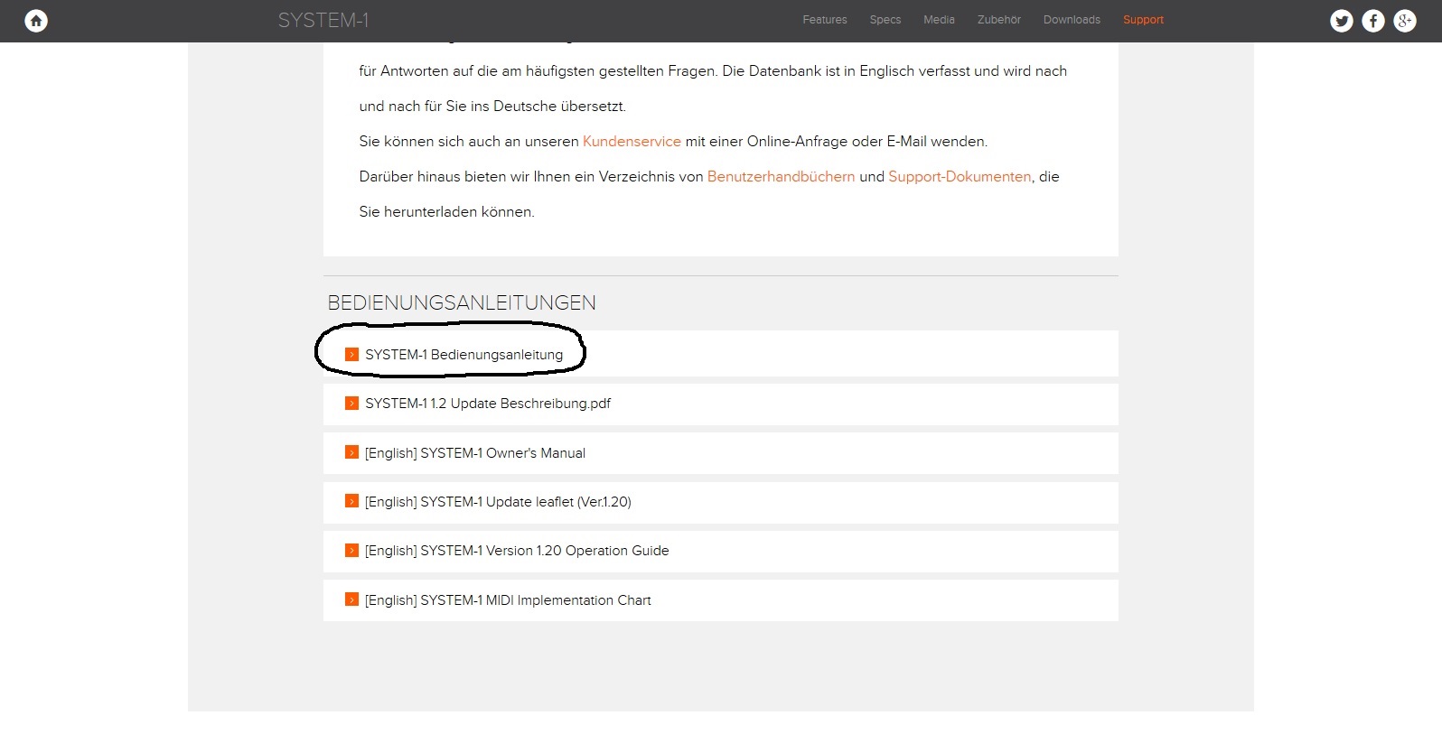Open [English] SYSTEM-1 Update leaflet (Ver.1.20)

click(498, 502)
